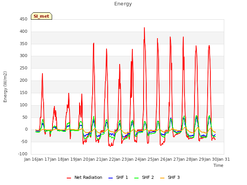Click the 350 y-axis tick value
247x185 pixels.
point(24,44)
